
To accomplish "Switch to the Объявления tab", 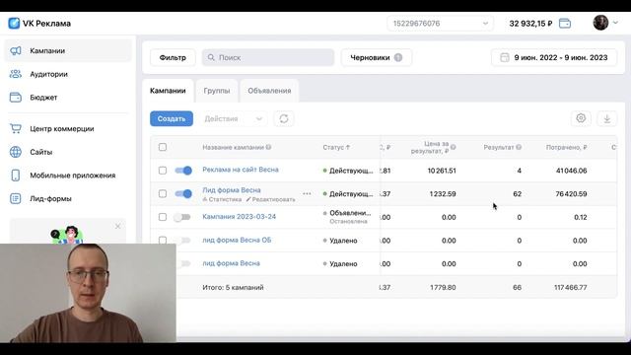I will tap(269, 91).
